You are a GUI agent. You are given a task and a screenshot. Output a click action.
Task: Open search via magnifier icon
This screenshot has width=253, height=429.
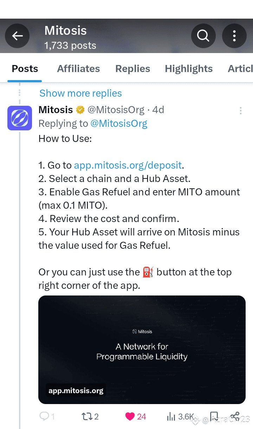pyautogui.click(x=203, y=35)
